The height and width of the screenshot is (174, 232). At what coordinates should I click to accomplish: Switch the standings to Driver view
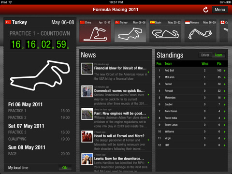coord(205,55)
